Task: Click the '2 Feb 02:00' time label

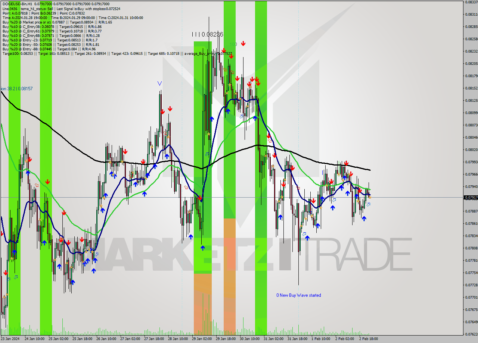Action: (x=345, y=339)
